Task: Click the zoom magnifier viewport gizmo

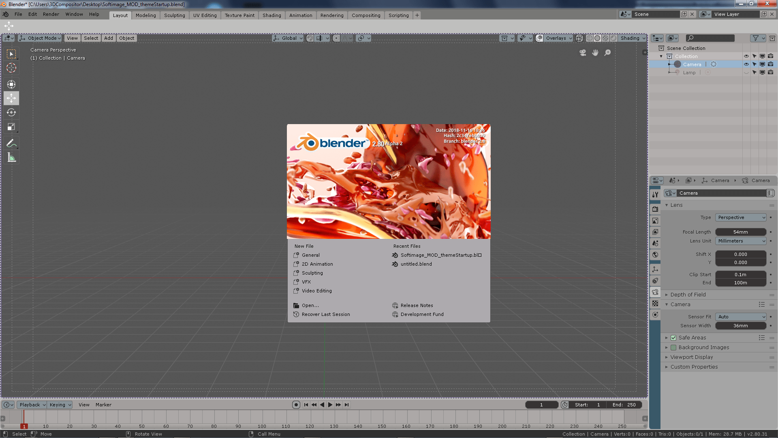Action: point(607,53)
